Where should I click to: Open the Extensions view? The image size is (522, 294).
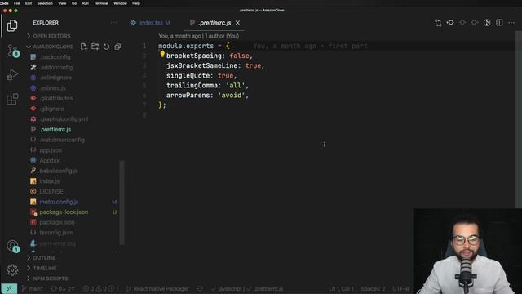click(x=12, y=99)
